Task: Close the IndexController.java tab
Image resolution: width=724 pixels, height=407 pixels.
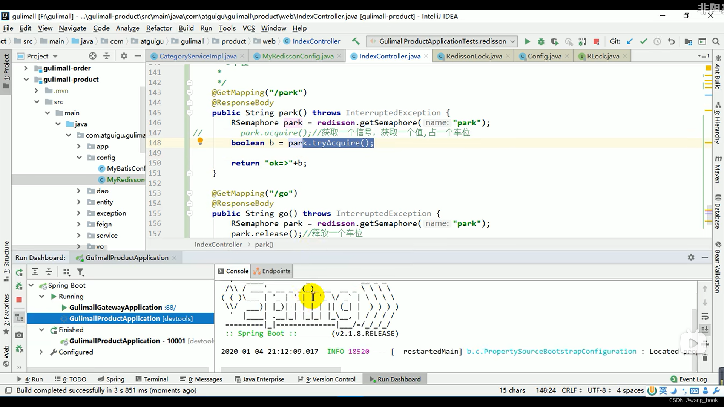Action: [x=426, y=56]
